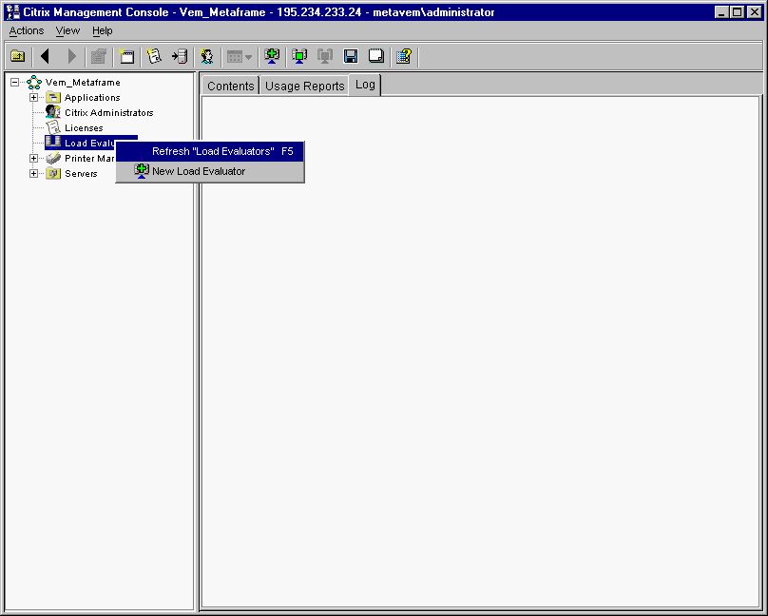Screen dimensions: 768x616
Task: Choose New Load Evaluator menu entry
Action: click(x=210, y=171)
